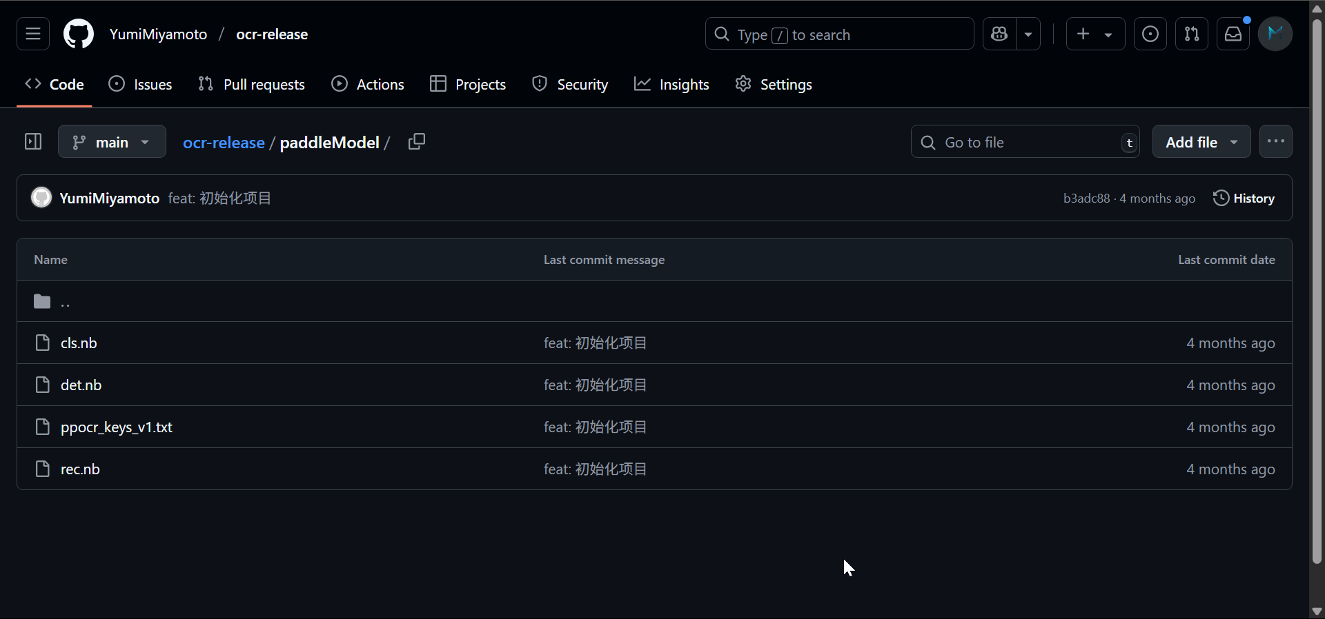Open the History commits link
This screenshot has width=1325, height=619.
tap(1244, 199)
